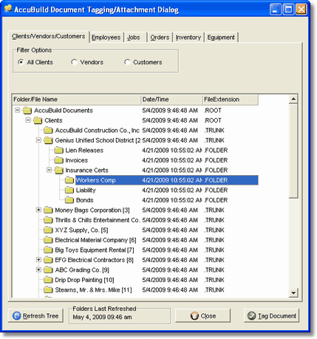The width and height of the screenshot is (317, 339).
Task: Click the Lien Releases folder icon
Action: click(58, 151)
